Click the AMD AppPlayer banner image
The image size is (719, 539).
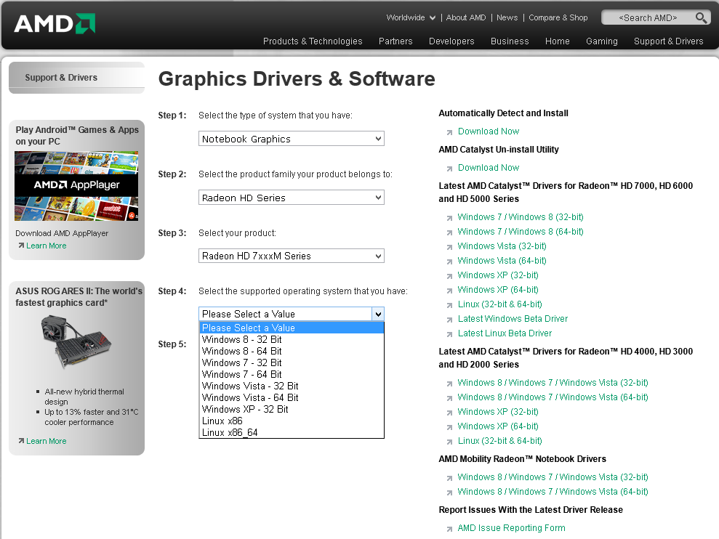pyautogui.click(x=76, y=186)
